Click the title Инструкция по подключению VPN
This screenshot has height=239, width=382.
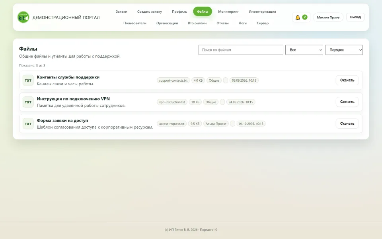[x=73, y=99]
